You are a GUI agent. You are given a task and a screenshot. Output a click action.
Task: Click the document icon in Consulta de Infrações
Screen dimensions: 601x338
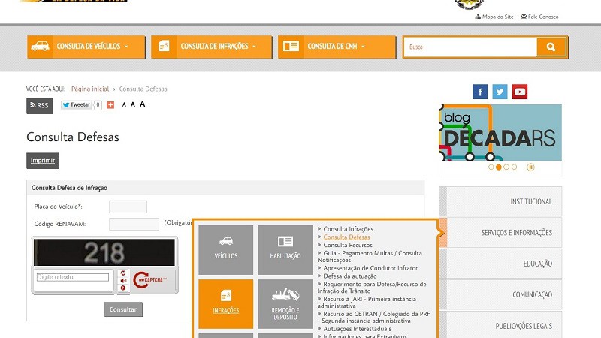[x=164, y=46]
